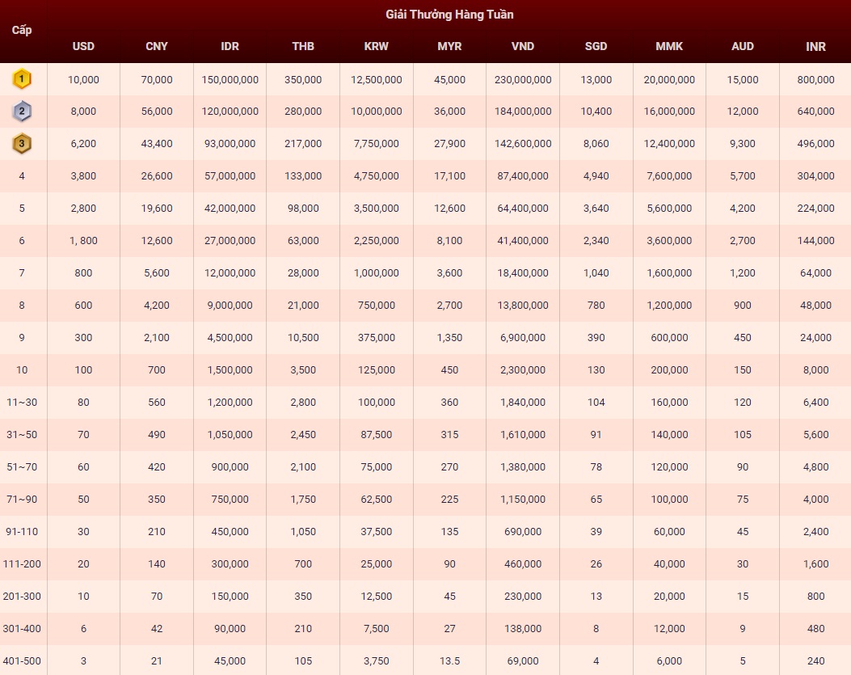Click the 230,000,000 VND top prize cell
The image size is (851, 675).
click(x=523, y=79)
